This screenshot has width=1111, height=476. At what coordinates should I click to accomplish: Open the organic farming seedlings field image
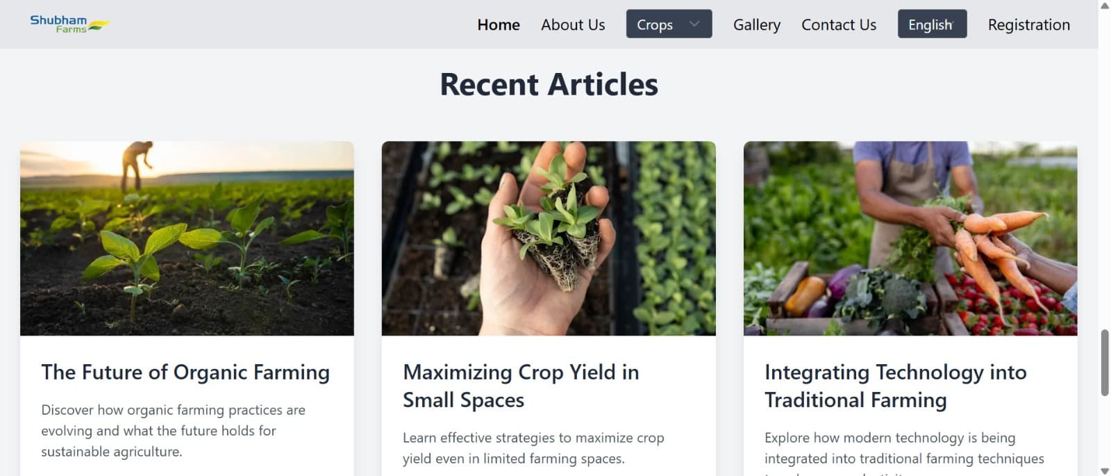(187, 238)
